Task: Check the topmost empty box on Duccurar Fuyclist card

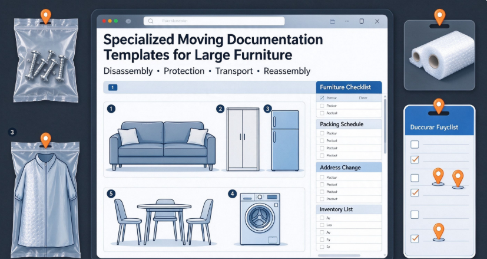Action: [x=415, y=145]
